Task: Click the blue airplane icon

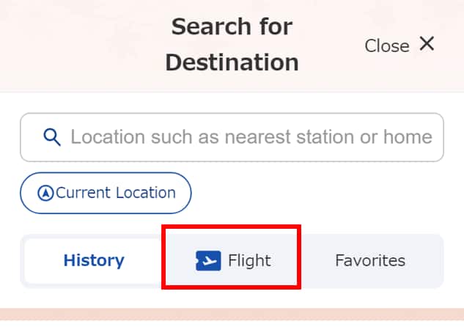Action: point(208,260)
